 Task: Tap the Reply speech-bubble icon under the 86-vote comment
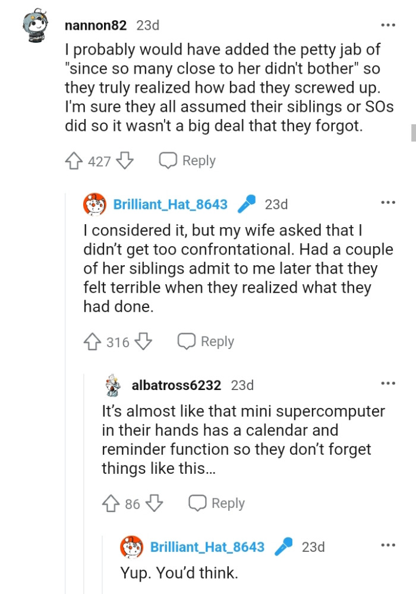click(x=197, y=502)
